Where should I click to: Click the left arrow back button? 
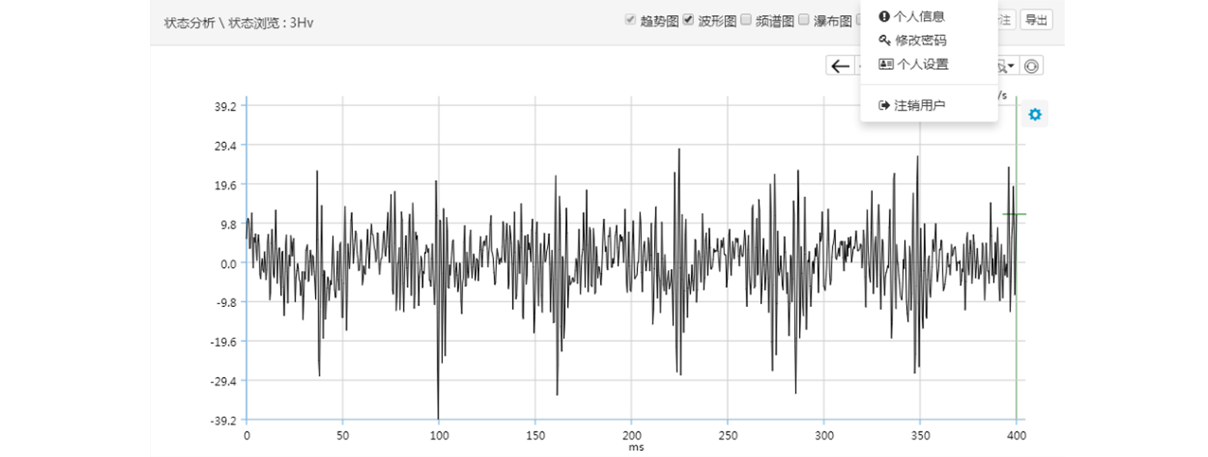[x=839, y=66]
